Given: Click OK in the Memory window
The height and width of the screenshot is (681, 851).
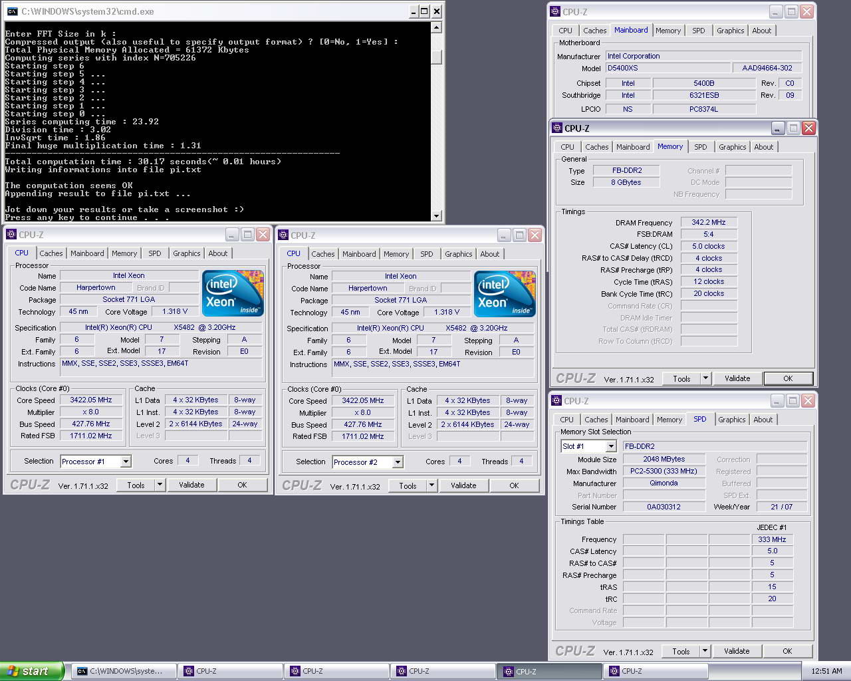Looking at the screenshot, I should [x=788, y=378].
